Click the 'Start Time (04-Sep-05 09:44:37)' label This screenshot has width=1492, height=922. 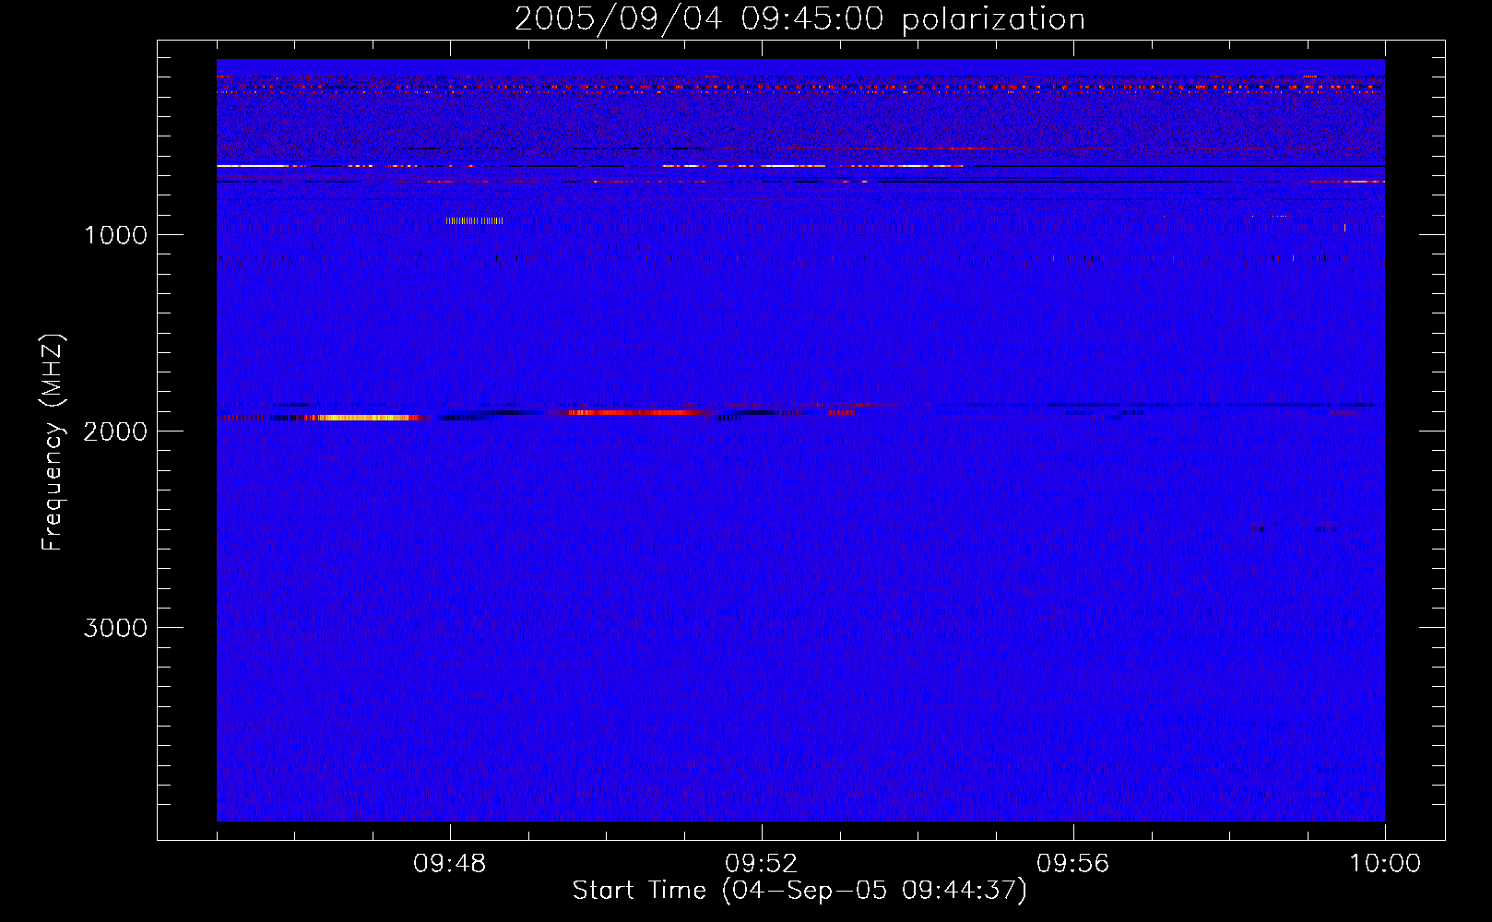pyautogui.click(x=799, y=891)
